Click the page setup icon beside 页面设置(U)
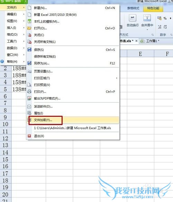Image resolution: width=173 pixels, height=202 pixels. click(x=29, y=71)
